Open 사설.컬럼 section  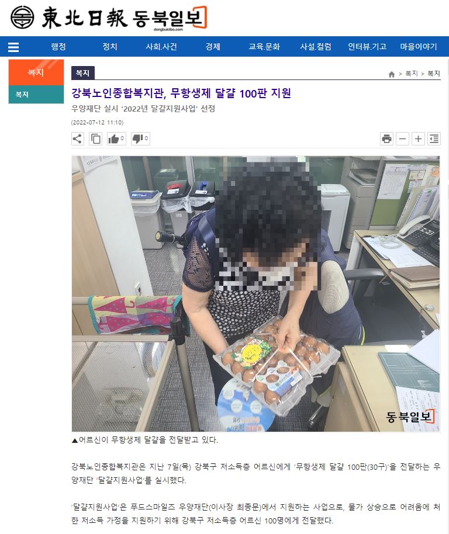(316, 47)
